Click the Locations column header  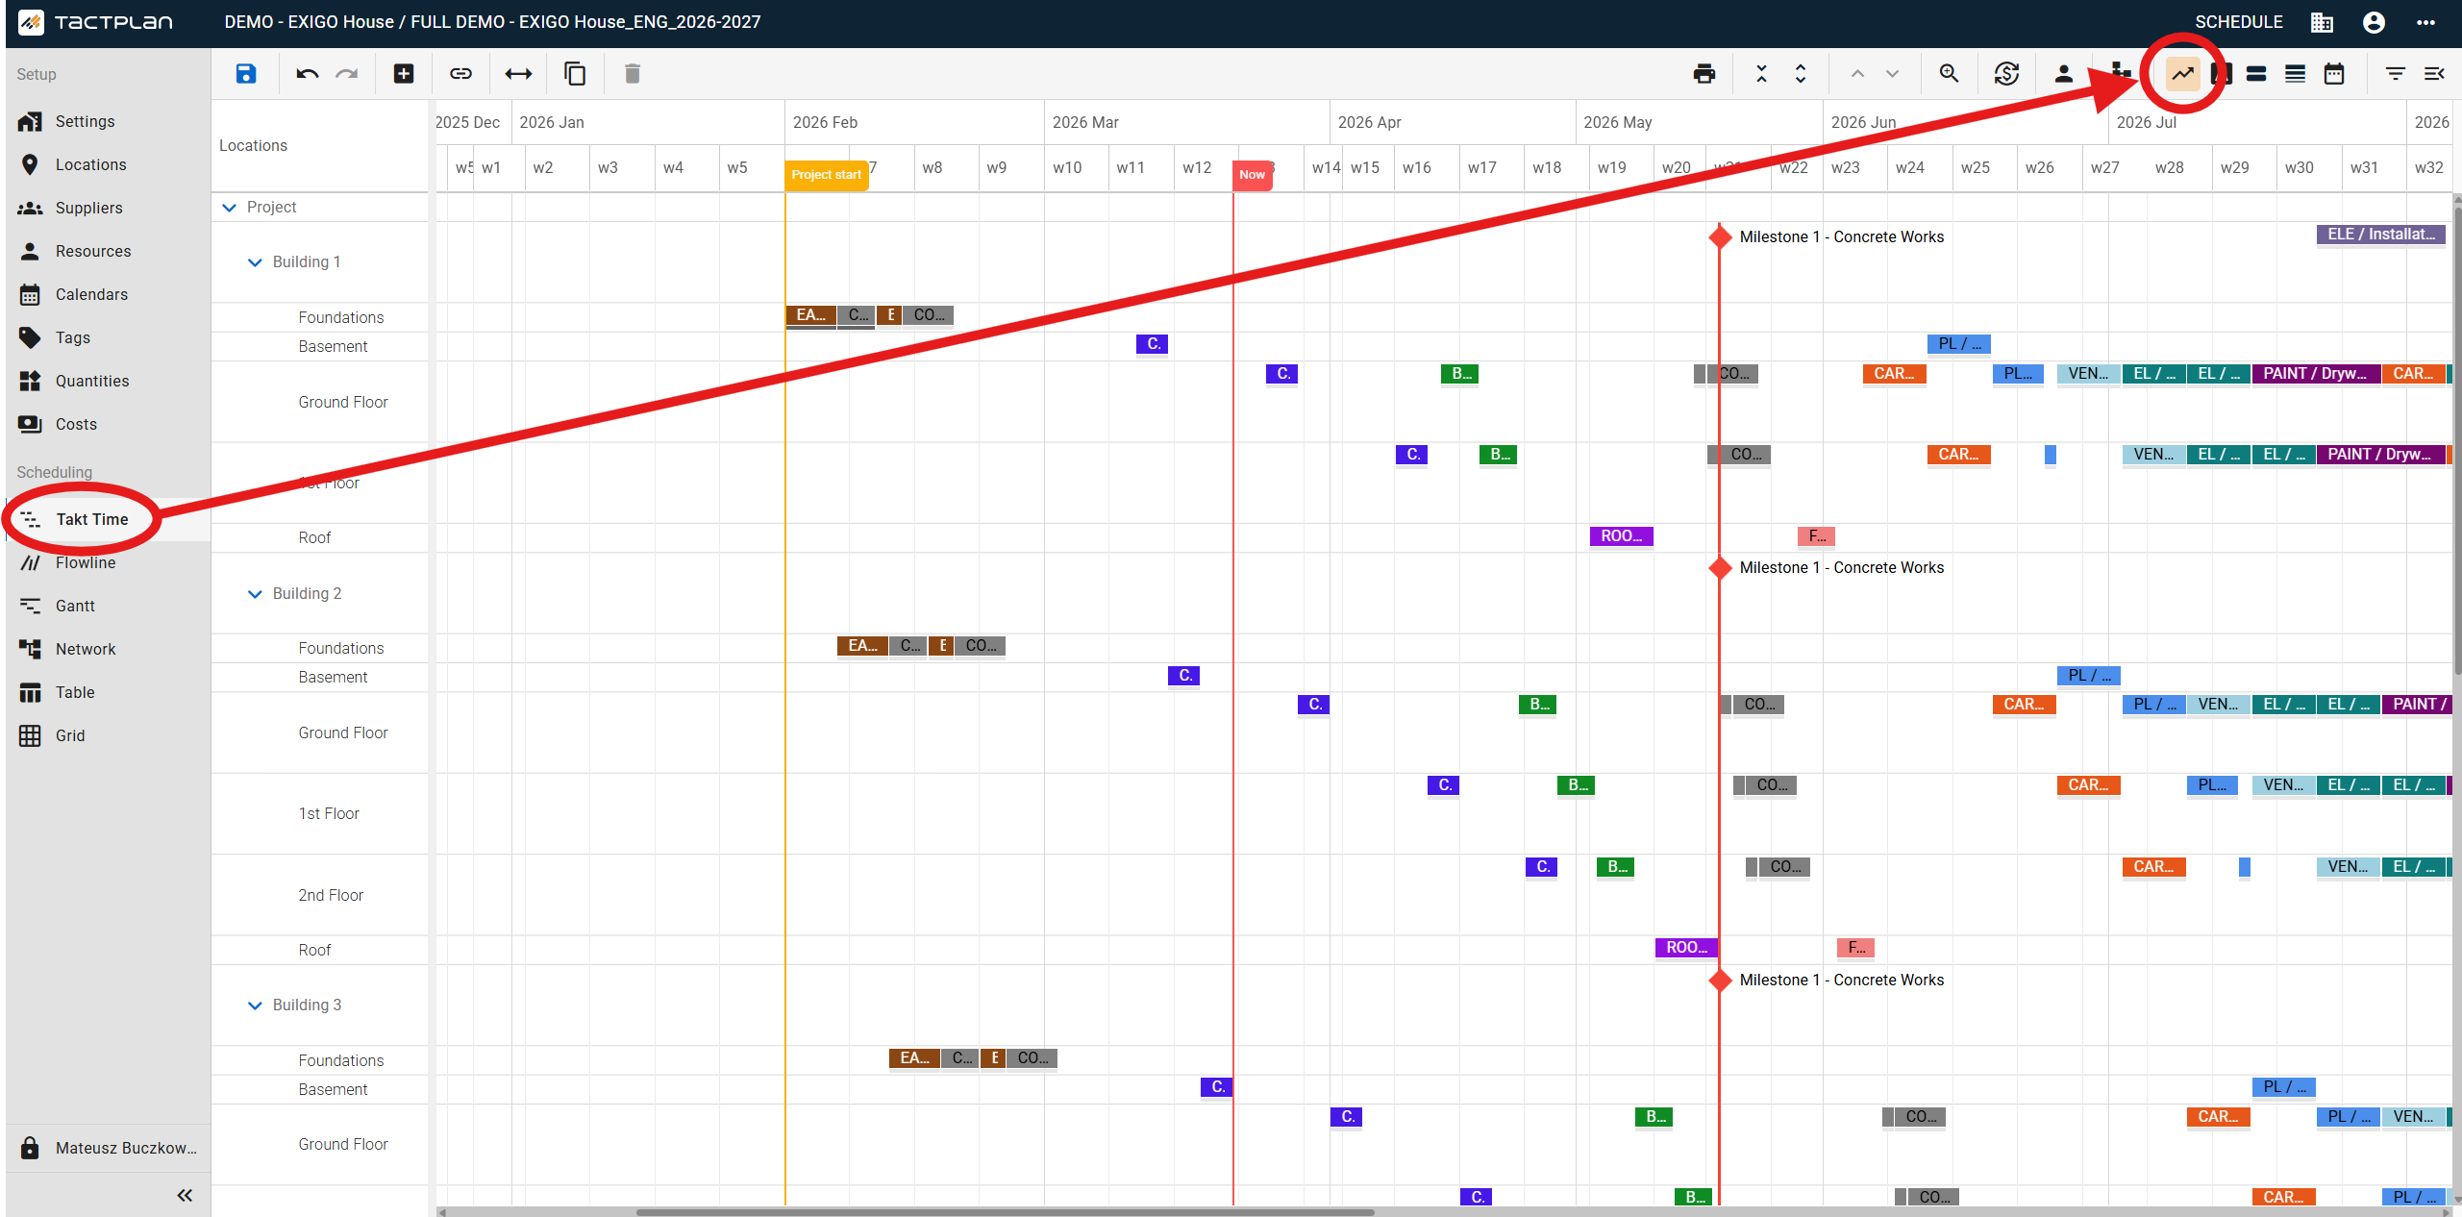point(253,145)
